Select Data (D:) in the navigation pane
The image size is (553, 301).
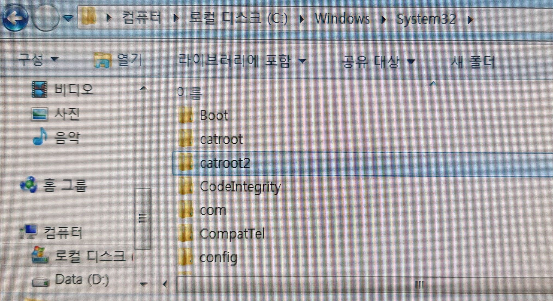tap(82, 280)
